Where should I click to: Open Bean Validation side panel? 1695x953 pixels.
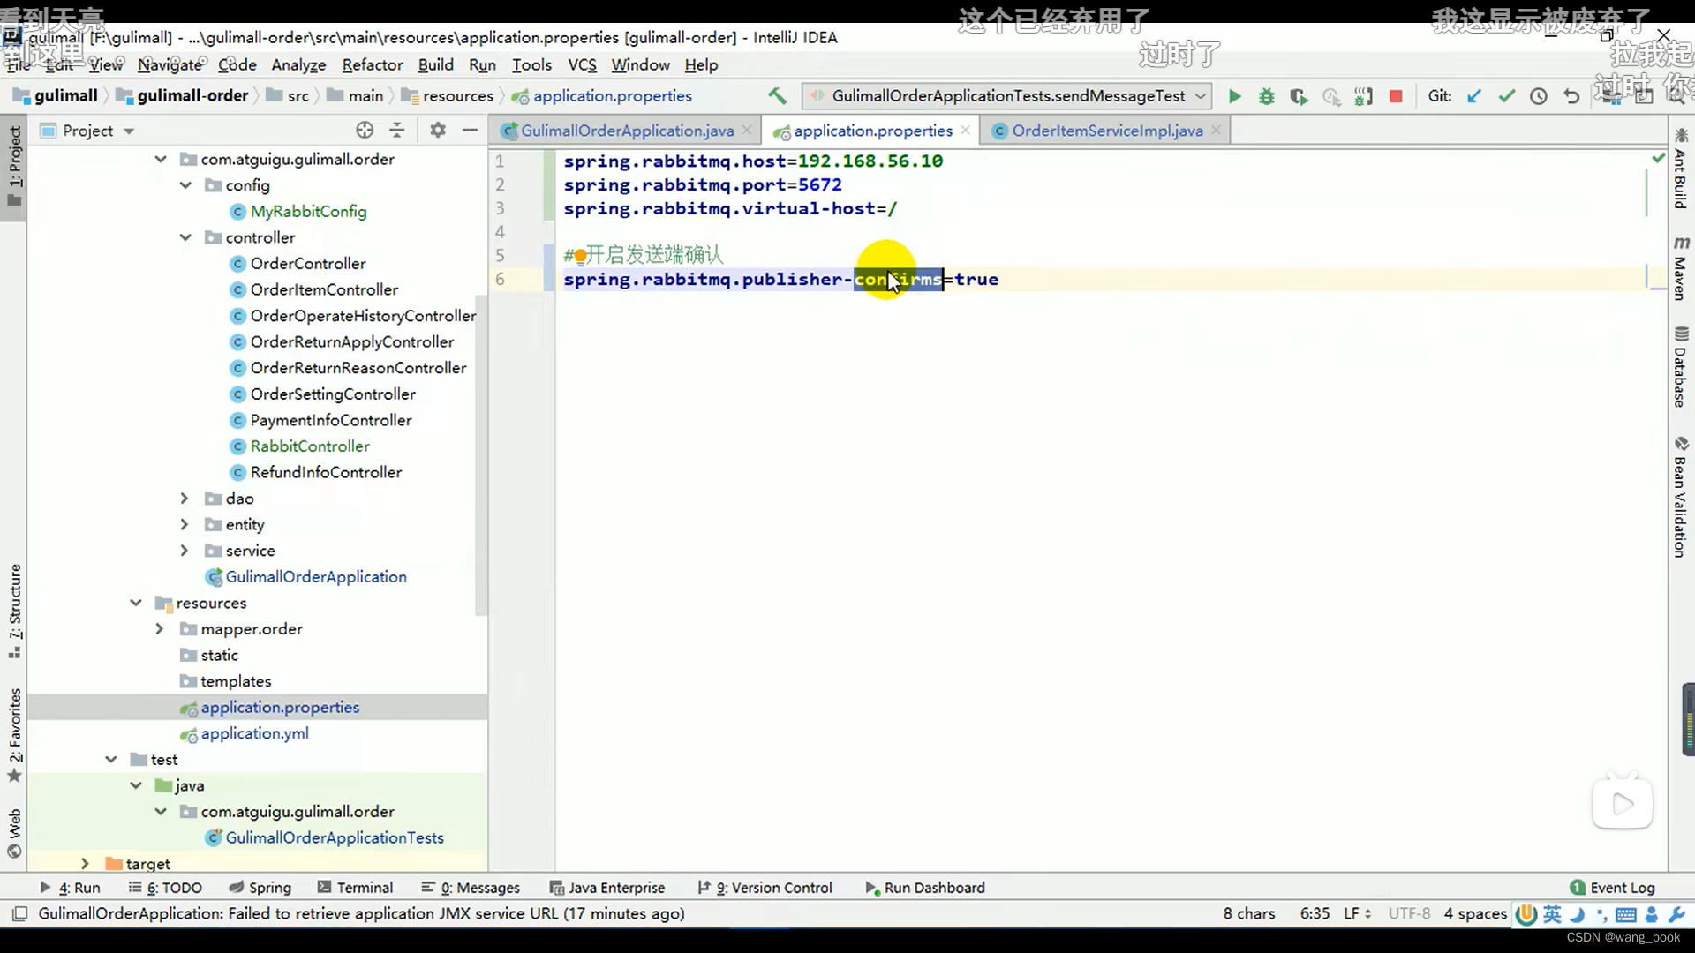coord(1681,497)
